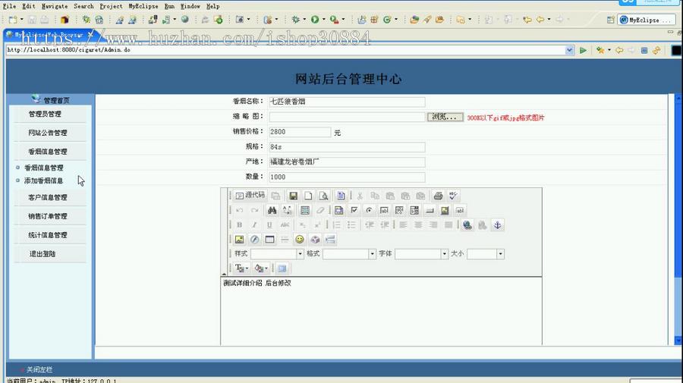Maximize editor with fit window icon
This screenshot has width=683, height=383.
click(282, 268)
